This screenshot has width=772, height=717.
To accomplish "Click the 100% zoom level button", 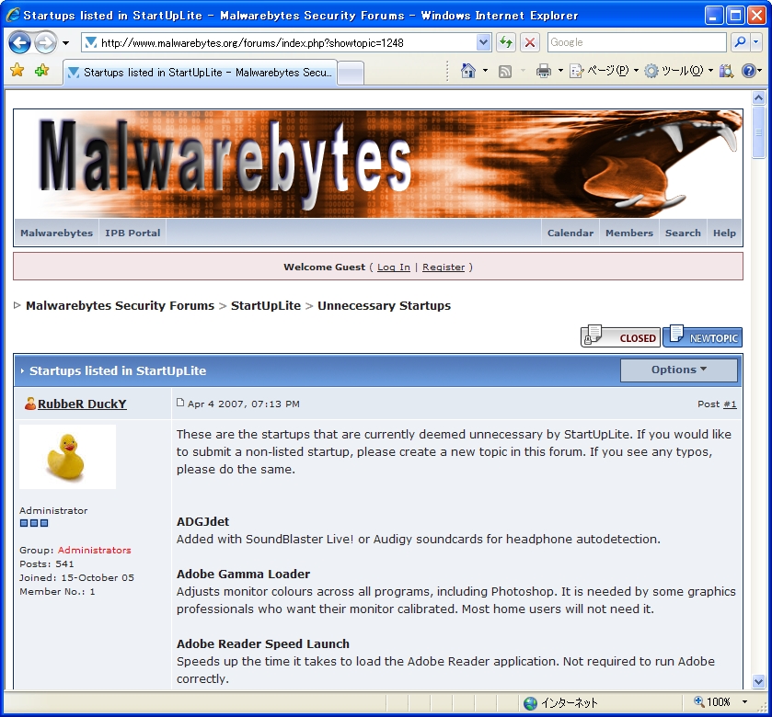I will click(712, 702).
